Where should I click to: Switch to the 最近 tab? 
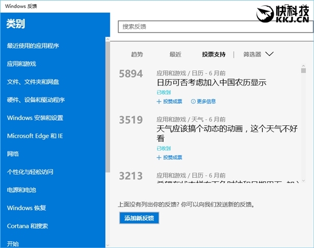[175, 54]
